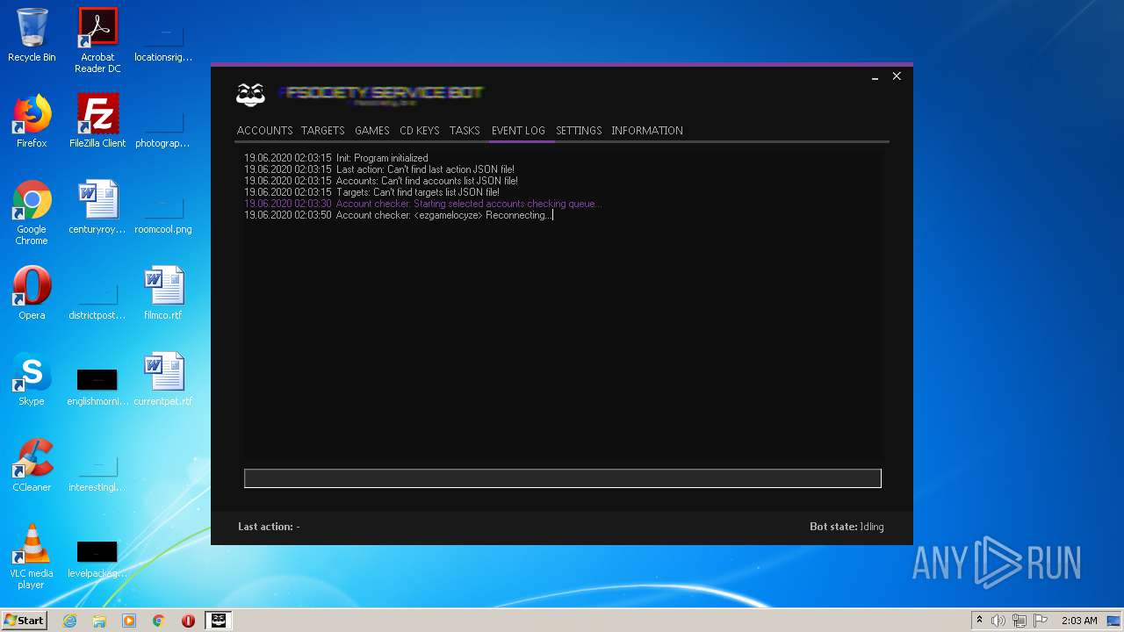Click the 2:03 AM taskbar clock
The image size is (1124, 632).
(x=1079, y=621)
